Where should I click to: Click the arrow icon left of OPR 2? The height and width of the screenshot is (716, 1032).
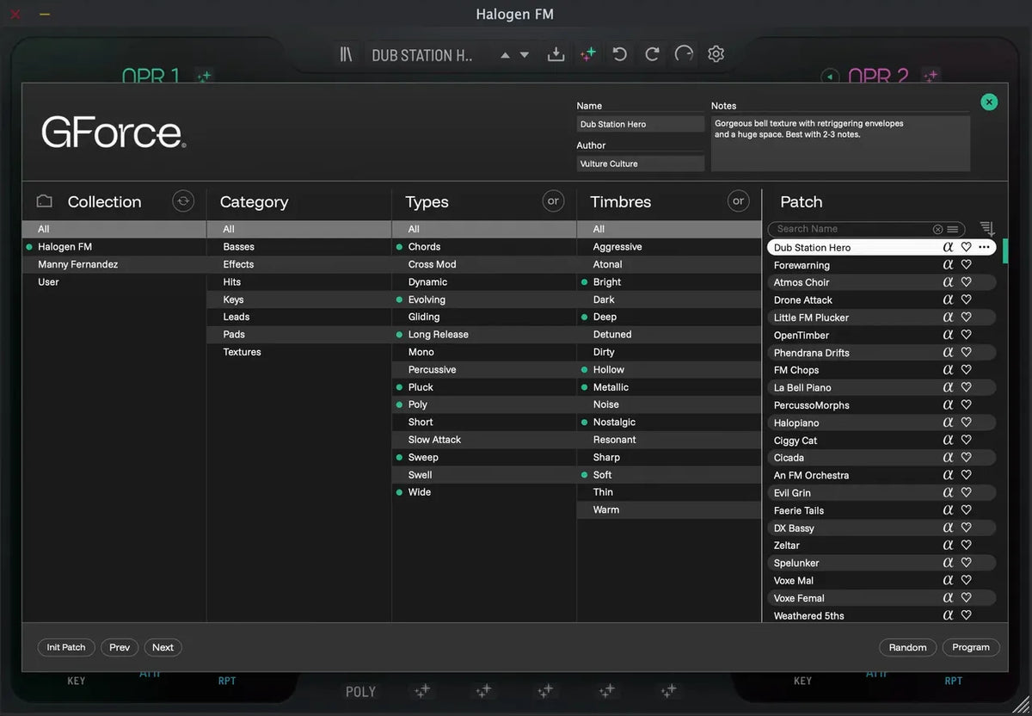[x=830, y=77]
